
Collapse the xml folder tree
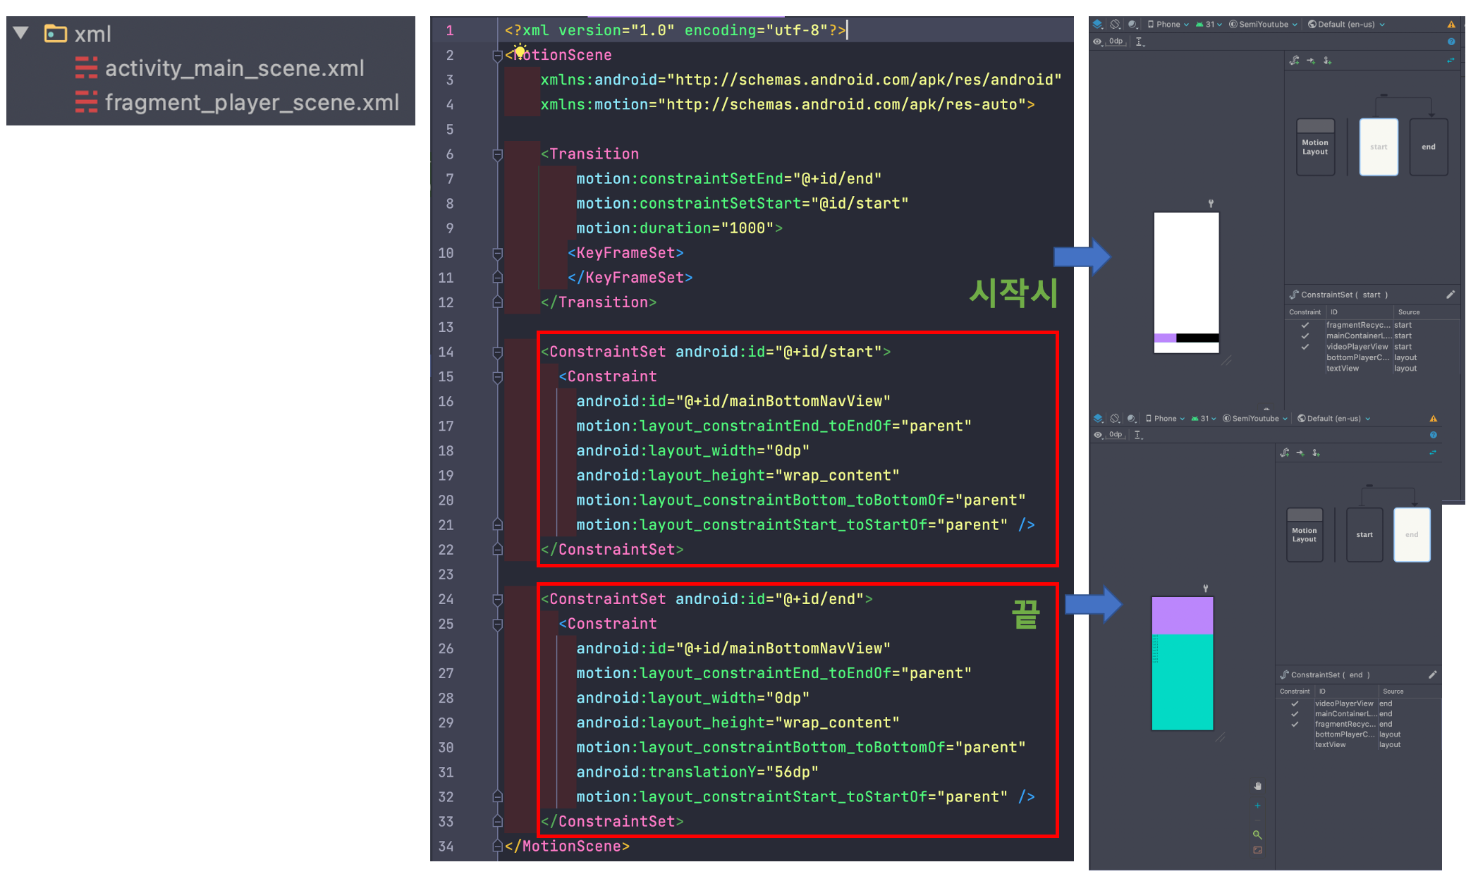(22, 33)
